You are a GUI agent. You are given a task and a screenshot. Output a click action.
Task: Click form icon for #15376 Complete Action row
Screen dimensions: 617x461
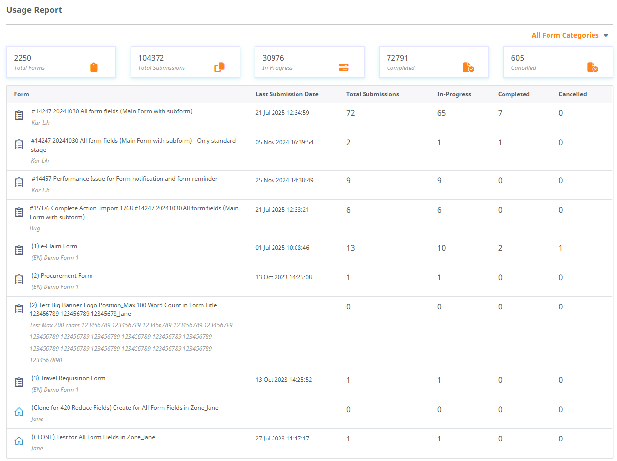click(19, 212)
